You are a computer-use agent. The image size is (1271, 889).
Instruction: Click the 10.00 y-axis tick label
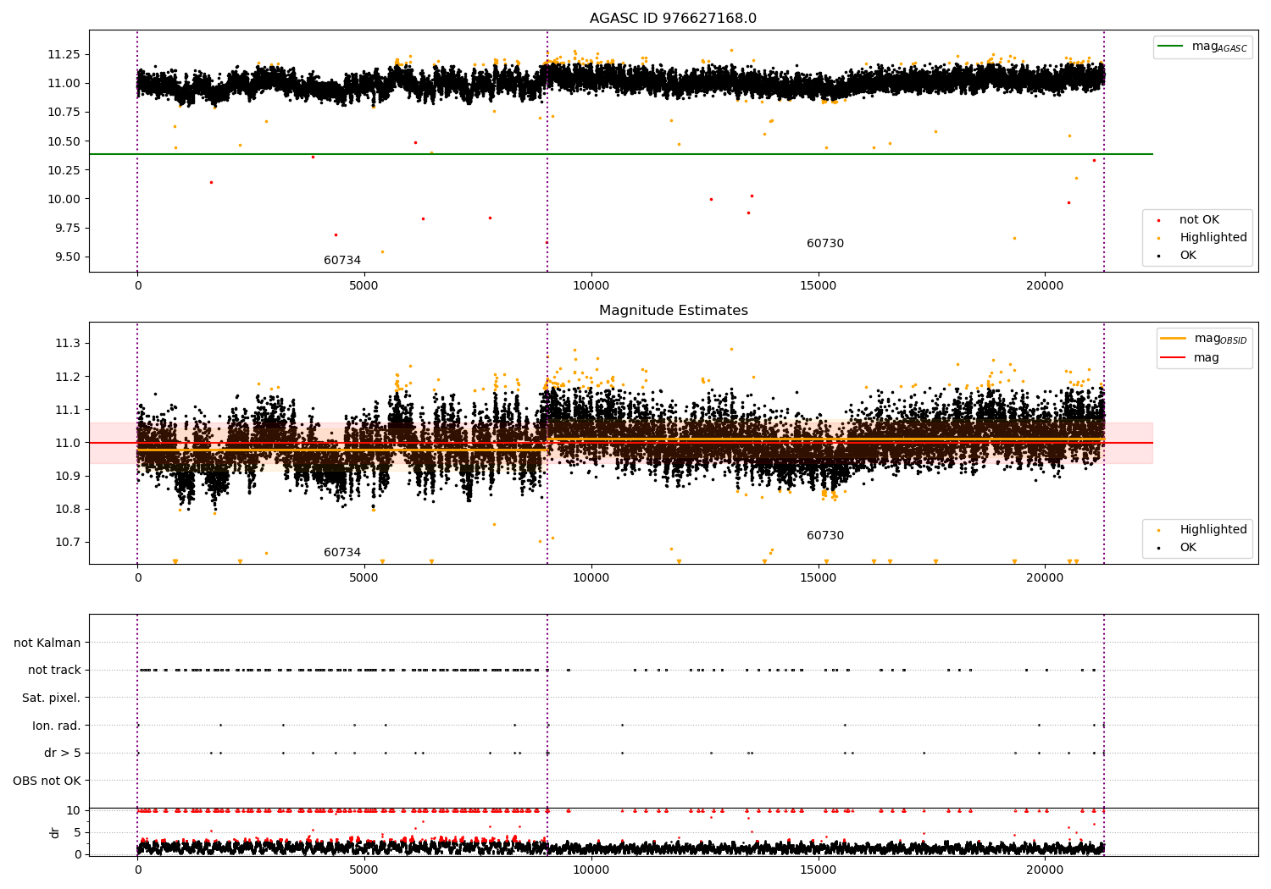(64, 200)
